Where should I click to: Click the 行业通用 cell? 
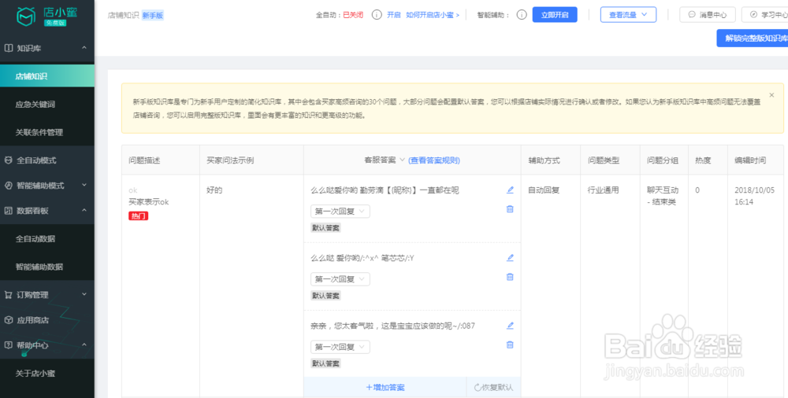click(x=603, y=190)
